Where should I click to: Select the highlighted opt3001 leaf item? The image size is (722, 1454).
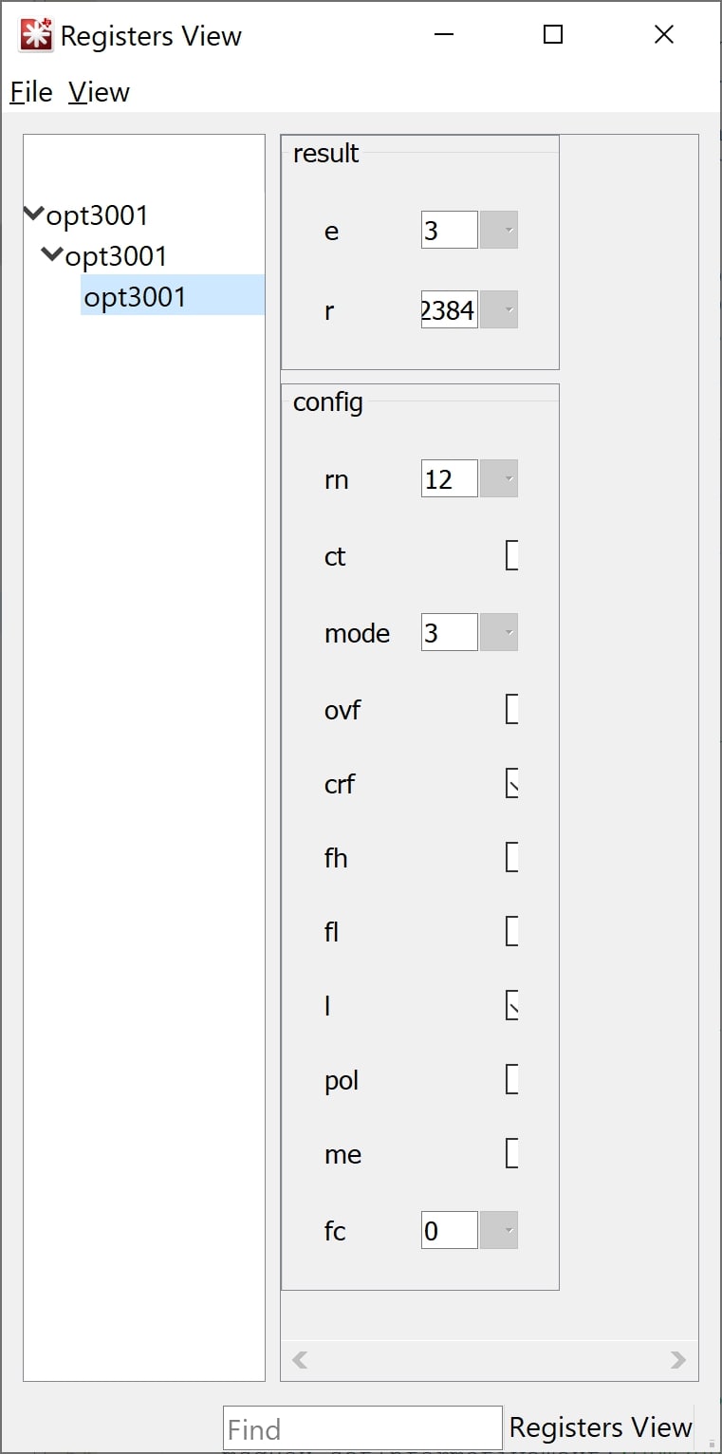[135, 297]
